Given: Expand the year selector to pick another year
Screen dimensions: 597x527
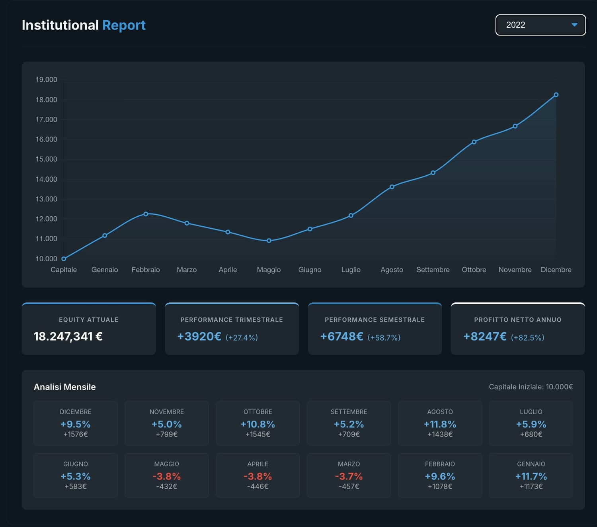Looking at the screenshot, I should click(540, 25).
